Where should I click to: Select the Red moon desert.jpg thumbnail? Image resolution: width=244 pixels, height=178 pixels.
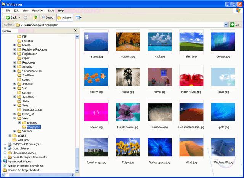point(191,112)
